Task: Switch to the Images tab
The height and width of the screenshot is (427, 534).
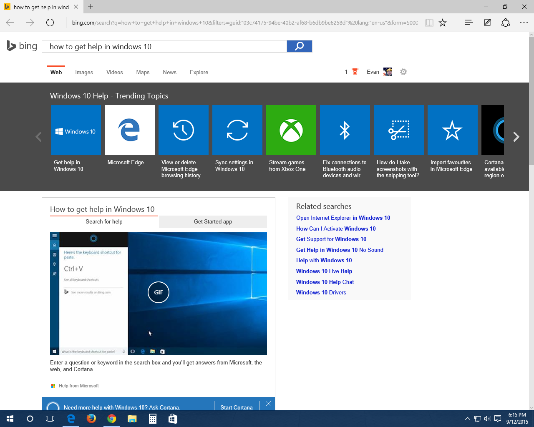Action: click(x=84, y=72)
